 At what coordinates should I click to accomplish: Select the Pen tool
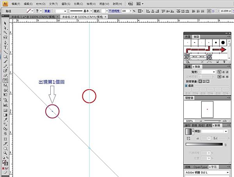[5, 43]
